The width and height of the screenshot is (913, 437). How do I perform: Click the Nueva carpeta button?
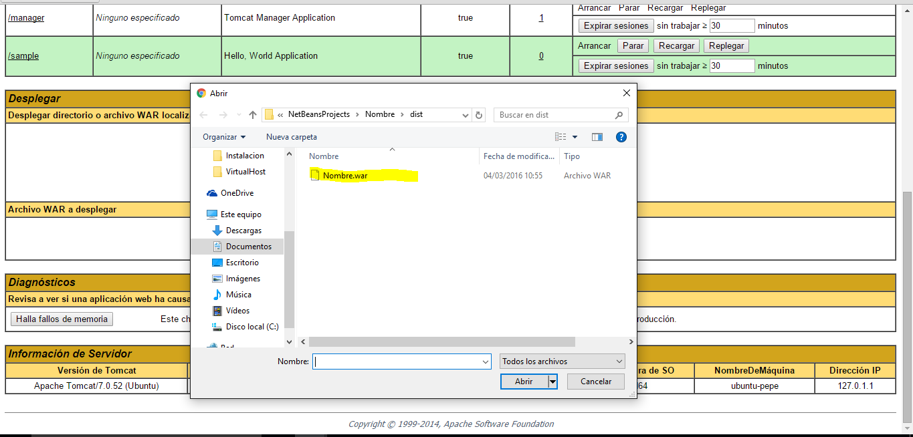(x=292, y=137)
